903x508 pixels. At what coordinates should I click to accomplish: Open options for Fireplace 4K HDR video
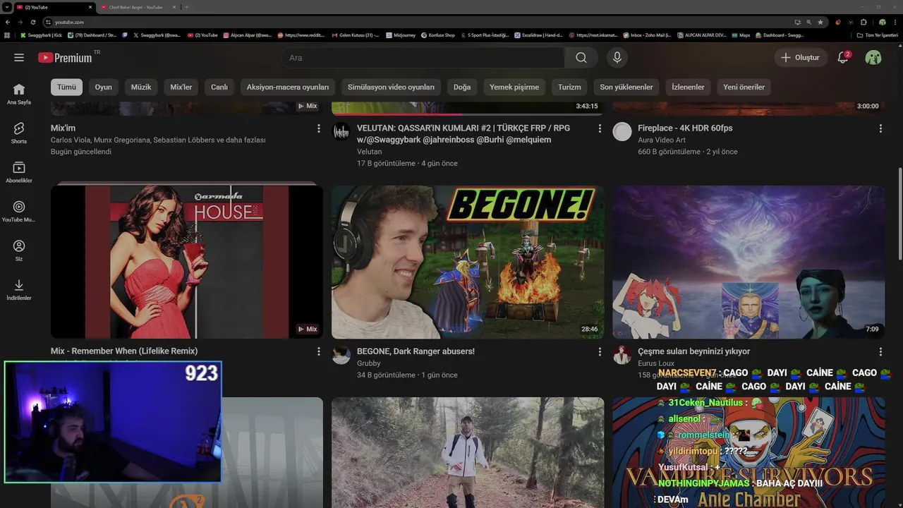880,128
